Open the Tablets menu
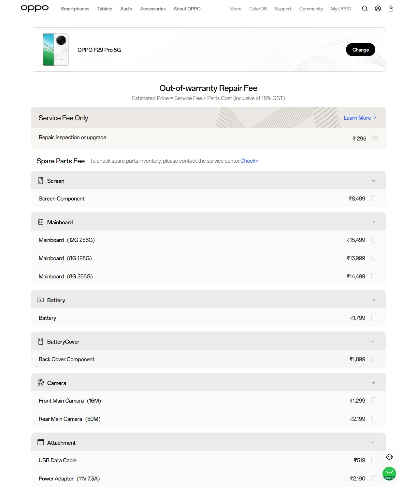 coord(105,9)
